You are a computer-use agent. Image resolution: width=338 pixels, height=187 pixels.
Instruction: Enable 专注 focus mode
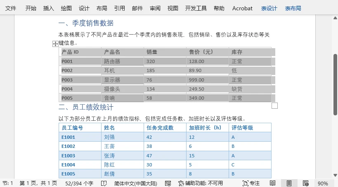point(251,183)
